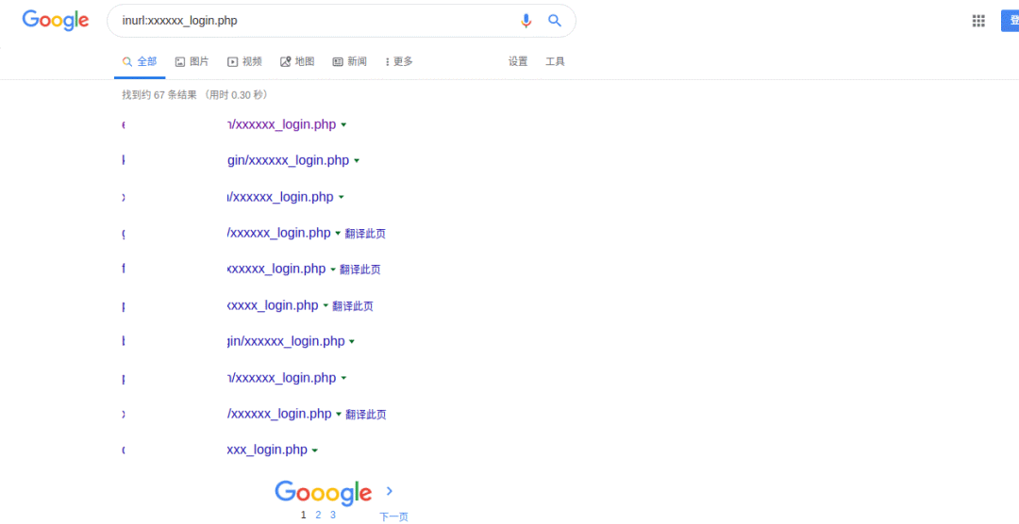The height and width of the screenshot is (524, 1019).
Task: Open 工具 search tools
Action: [555, 61]
